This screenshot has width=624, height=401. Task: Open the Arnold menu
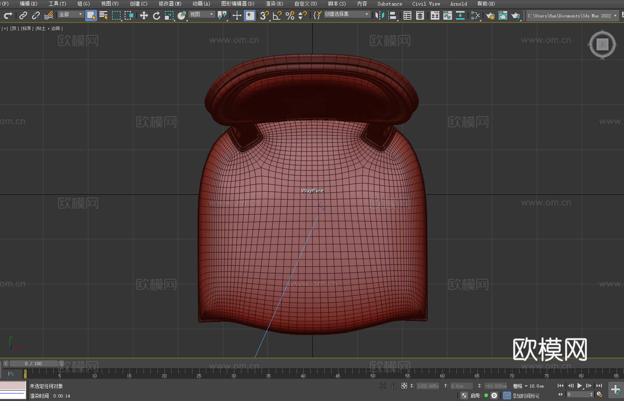coord(458,4)
